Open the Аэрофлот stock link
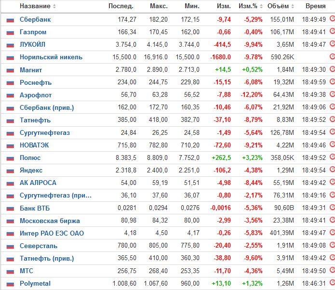The width and height of the screenshot is (335, 290). [x=36, y=95]
